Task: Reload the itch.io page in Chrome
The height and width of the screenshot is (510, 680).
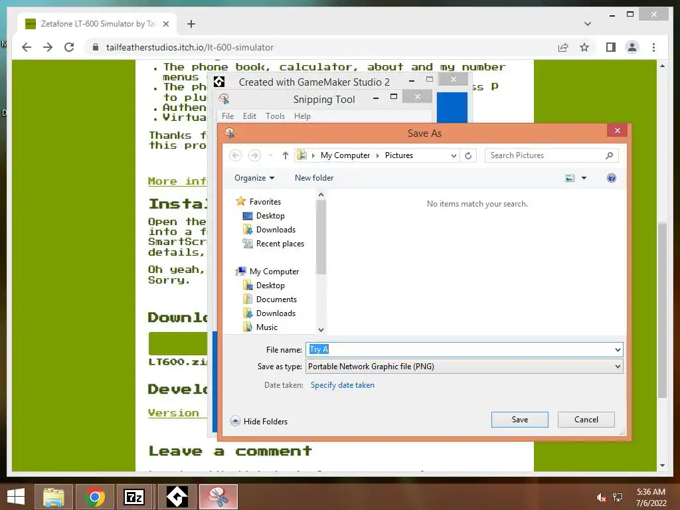Action: click(x=69, y=47)
